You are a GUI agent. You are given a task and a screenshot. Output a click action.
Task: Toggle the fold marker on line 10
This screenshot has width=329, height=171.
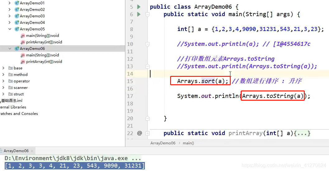[x=147, y=44]
